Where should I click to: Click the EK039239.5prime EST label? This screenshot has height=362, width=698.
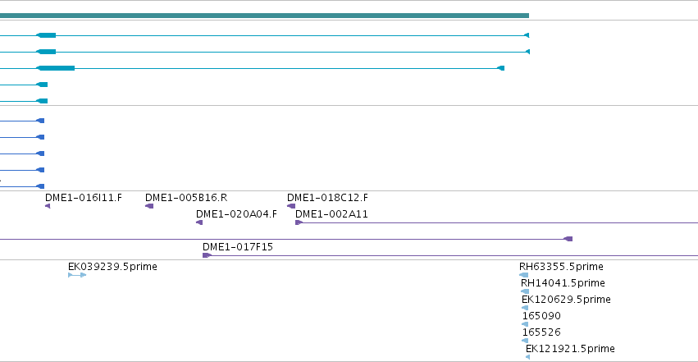[112, 267]
